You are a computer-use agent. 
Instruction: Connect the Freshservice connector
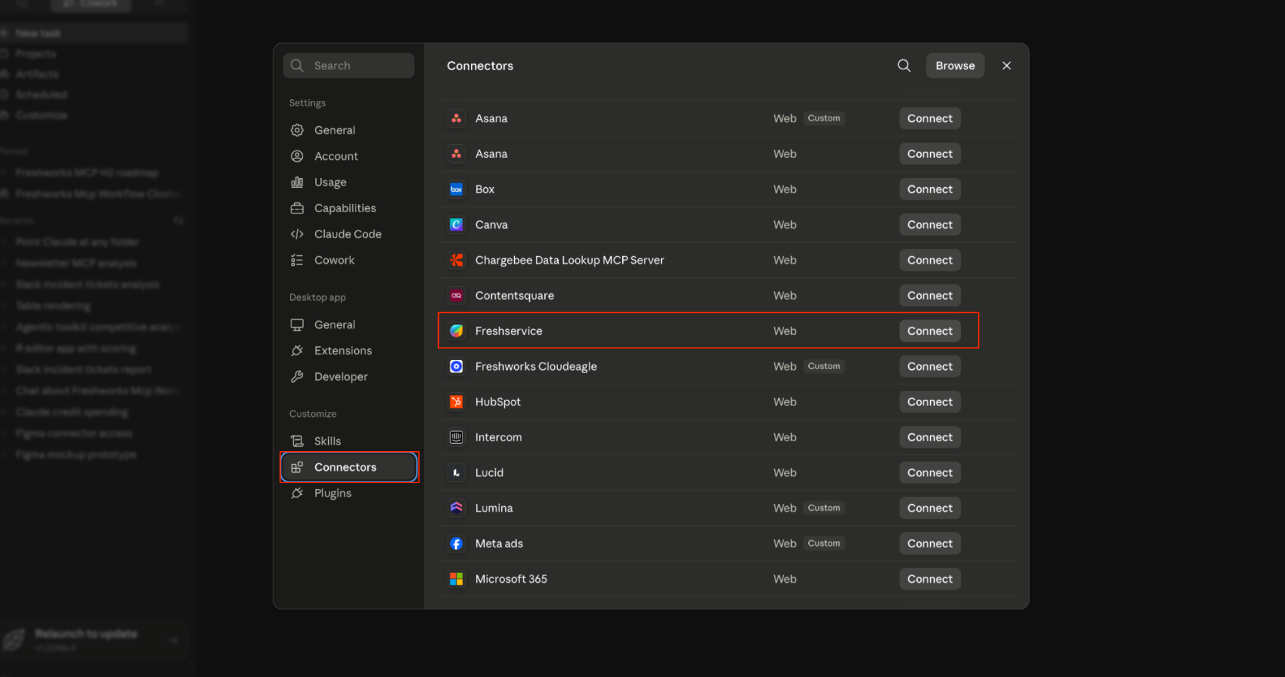tap(930, 331)
